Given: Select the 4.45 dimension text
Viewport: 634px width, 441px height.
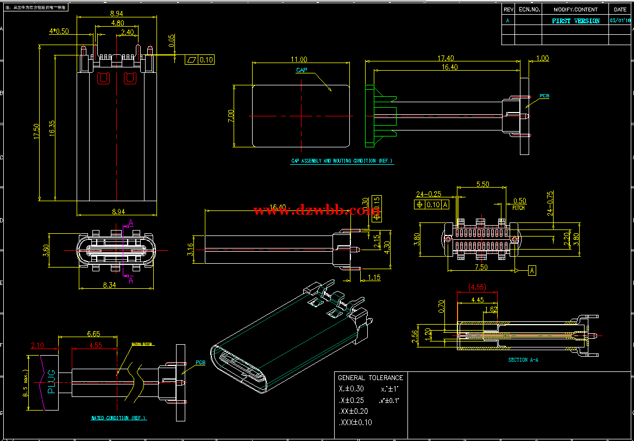Looking at the screenshot, I should [x=478, y=300].
